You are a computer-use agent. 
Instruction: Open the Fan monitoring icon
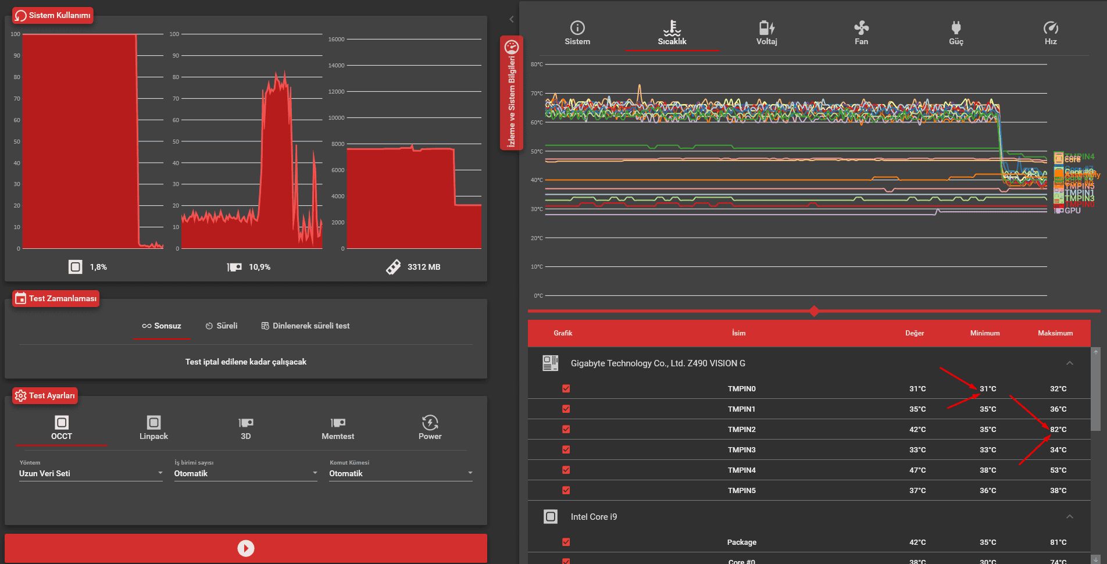pyautogui.click(x=861, y=28)
